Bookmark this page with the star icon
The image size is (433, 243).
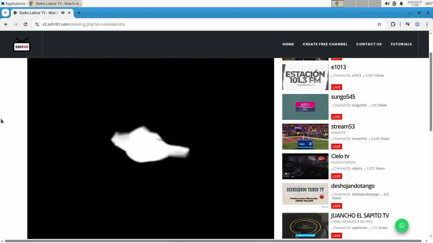[379, 24]
